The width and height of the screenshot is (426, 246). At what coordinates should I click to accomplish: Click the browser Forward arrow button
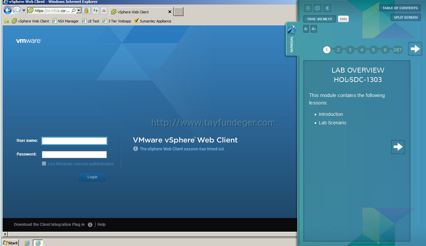[17, 10]
